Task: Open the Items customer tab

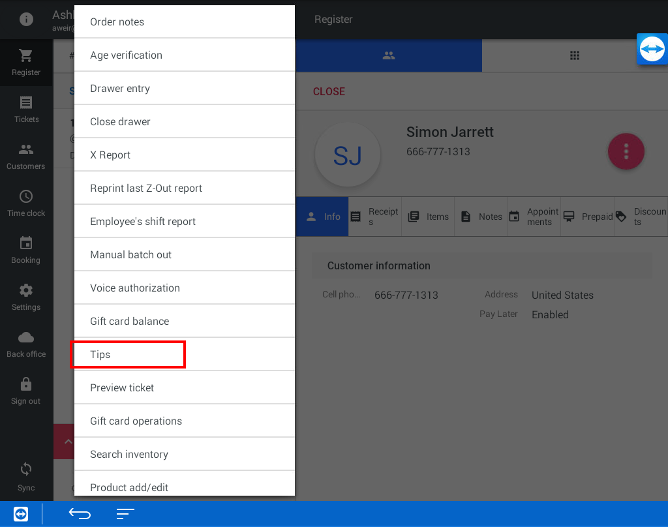Action: 428,217
